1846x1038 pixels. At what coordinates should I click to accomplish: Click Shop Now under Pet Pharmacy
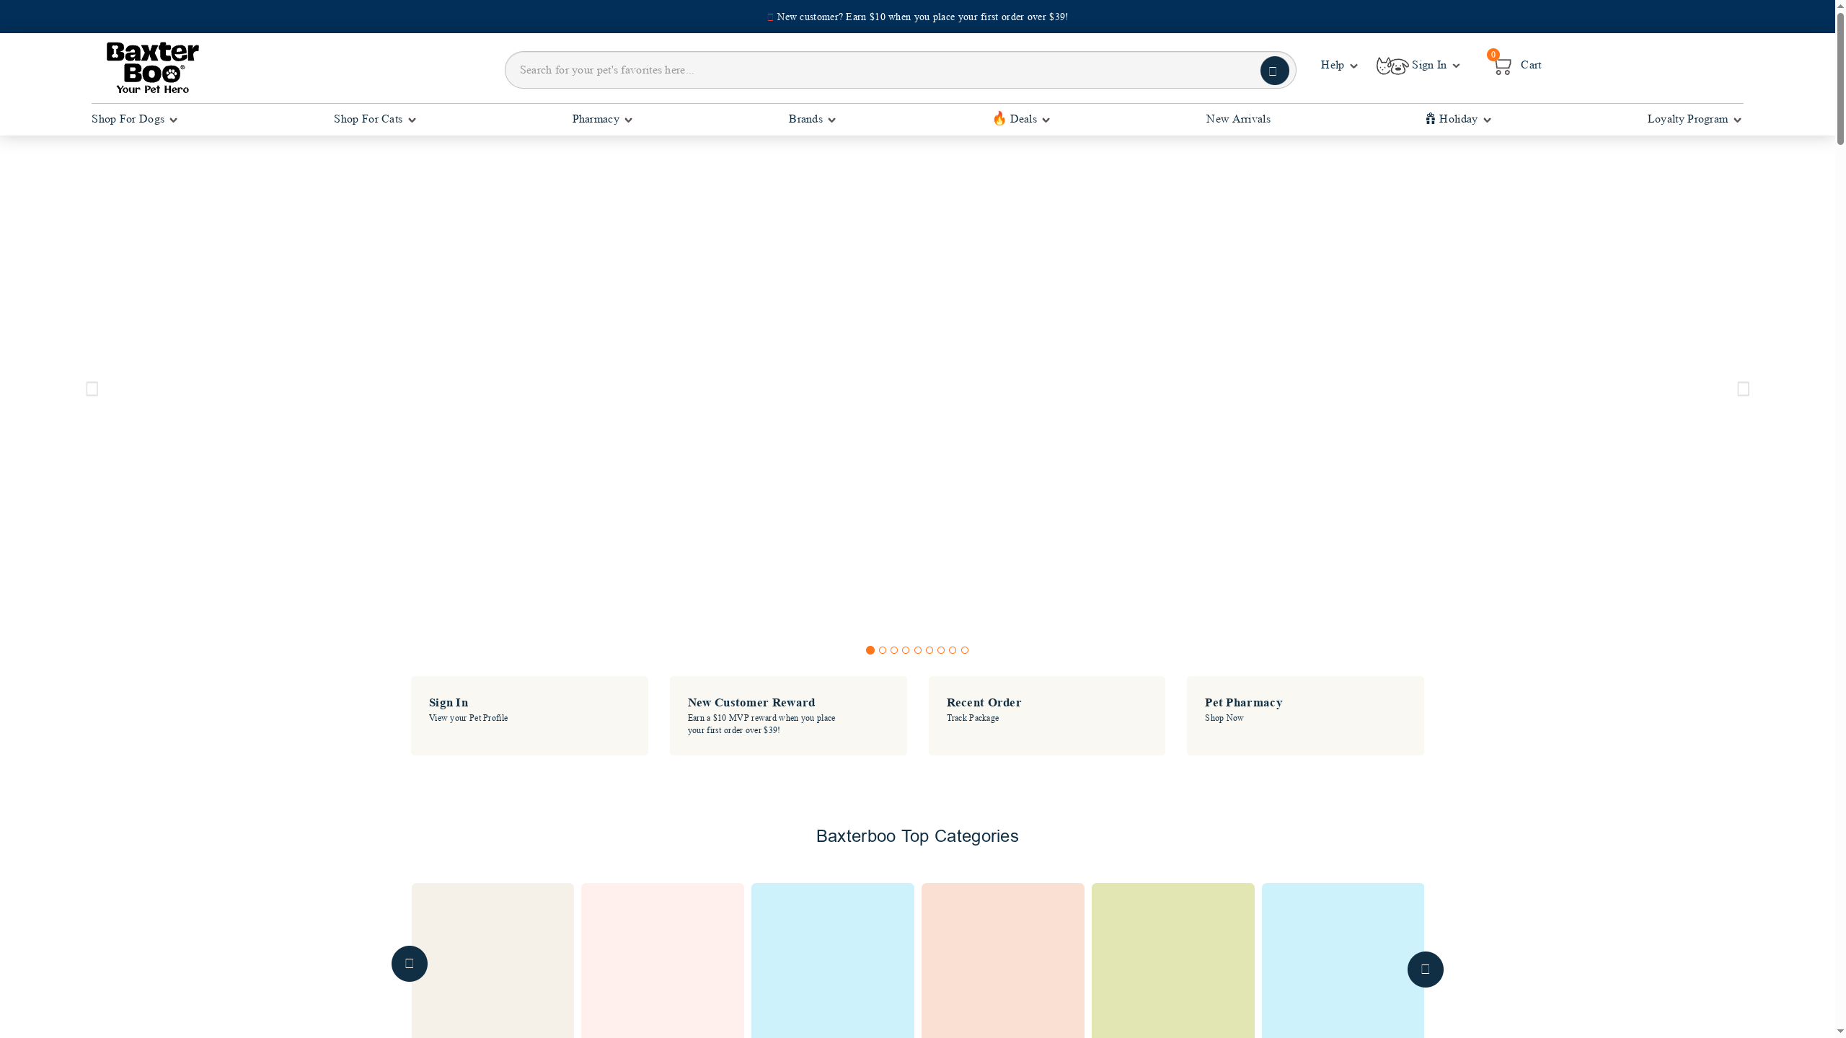[x=1224, y=718]
